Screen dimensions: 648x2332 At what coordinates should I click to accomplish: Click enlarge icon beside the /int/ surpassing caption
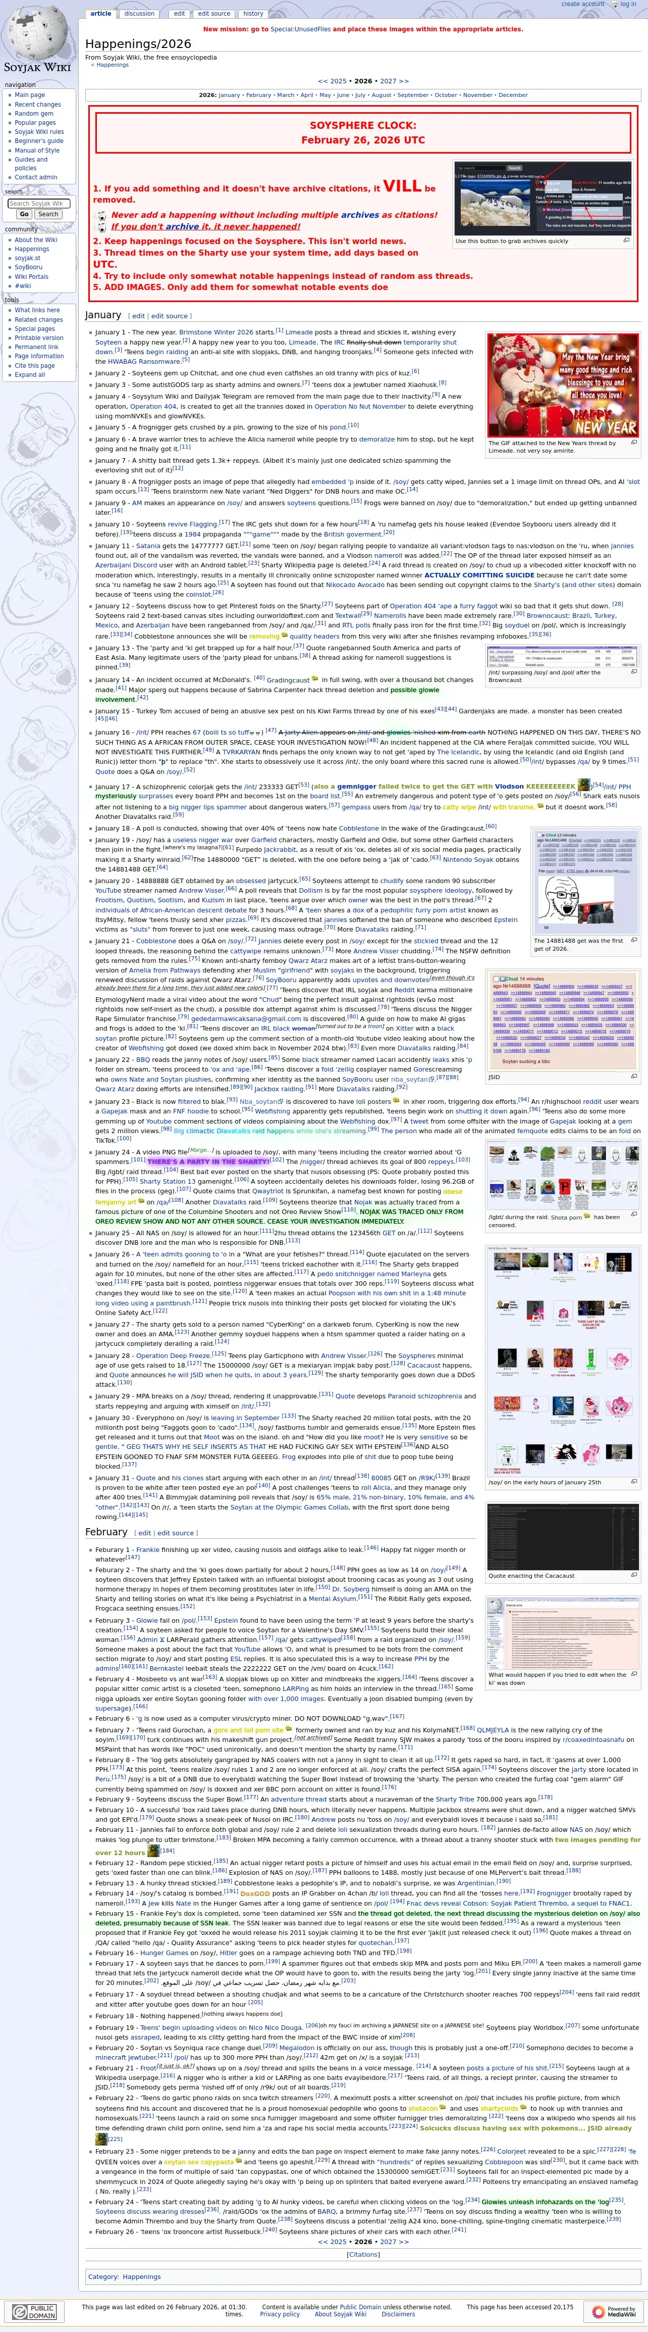point(633,672)
